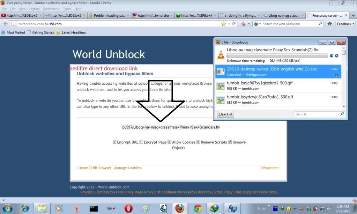Switch to the Problem loading page tab
Image resolution: width=357 pixels, height=214 pixels.
tap(109, 15)
